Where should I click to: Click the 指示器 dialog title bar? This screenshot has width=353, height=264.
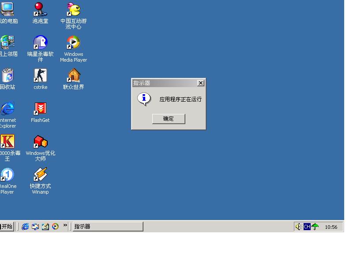pos(169,83)
